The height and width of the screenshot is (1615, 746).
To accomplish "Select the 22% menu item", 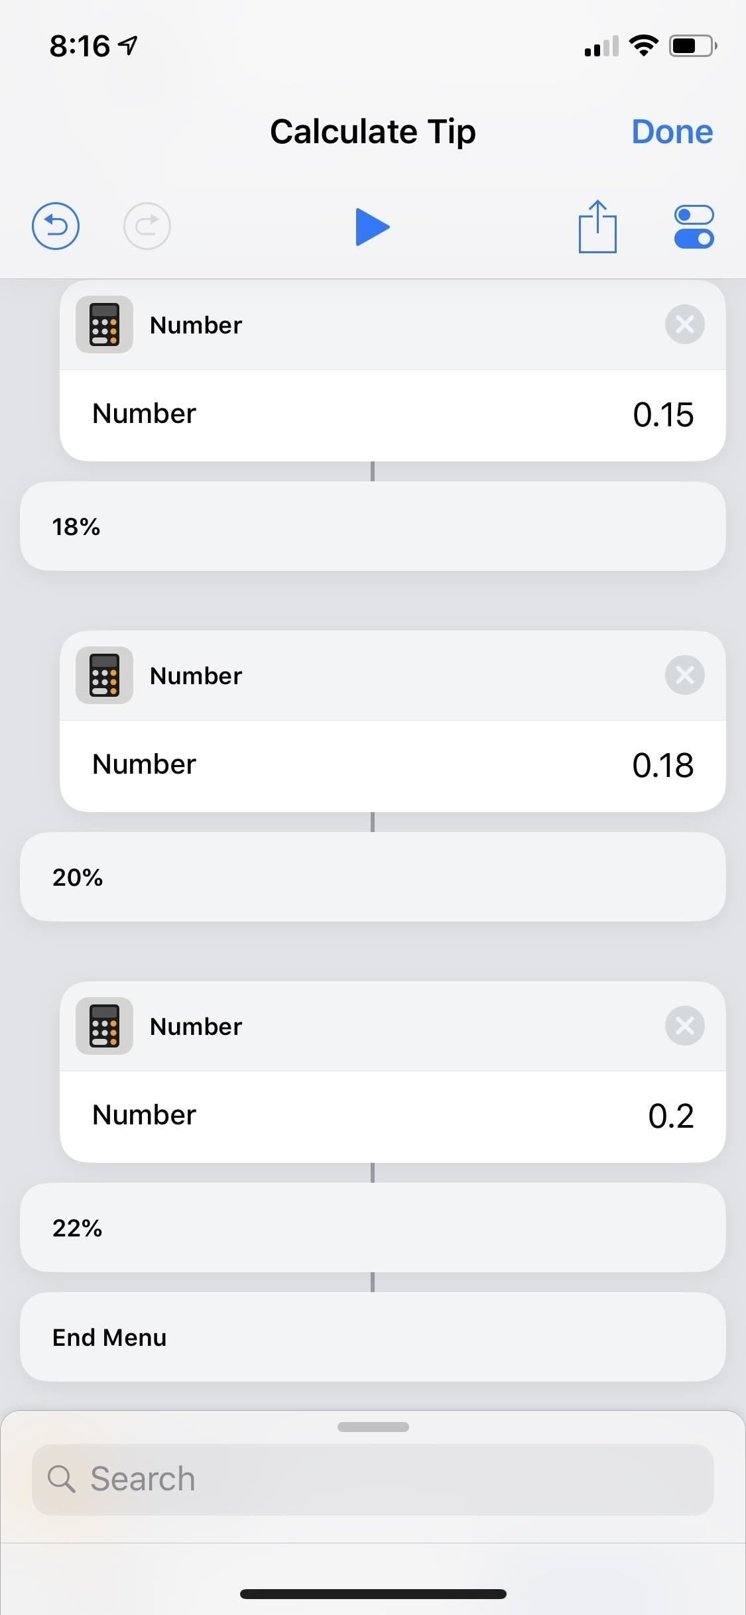I will [x=373, y=1228].
